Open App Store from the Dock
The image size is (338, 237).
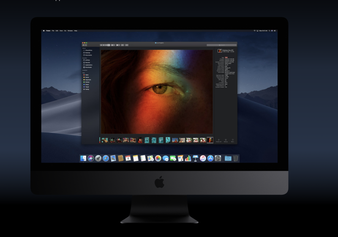(210, 158)
